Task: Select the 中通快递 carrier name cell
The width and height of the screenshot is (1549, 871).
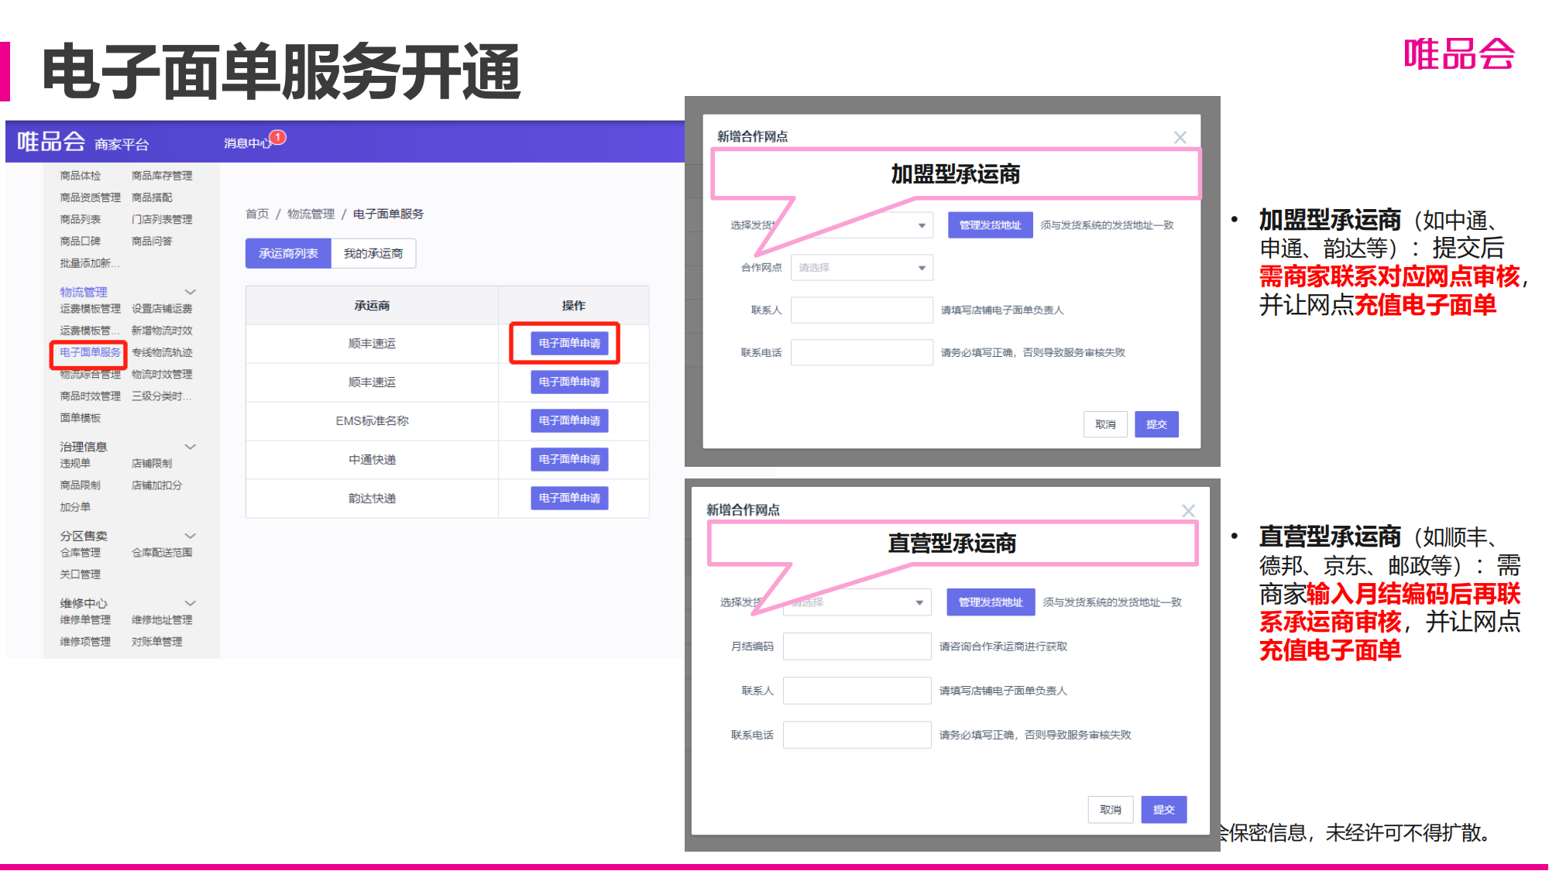Action: [372, 459]
